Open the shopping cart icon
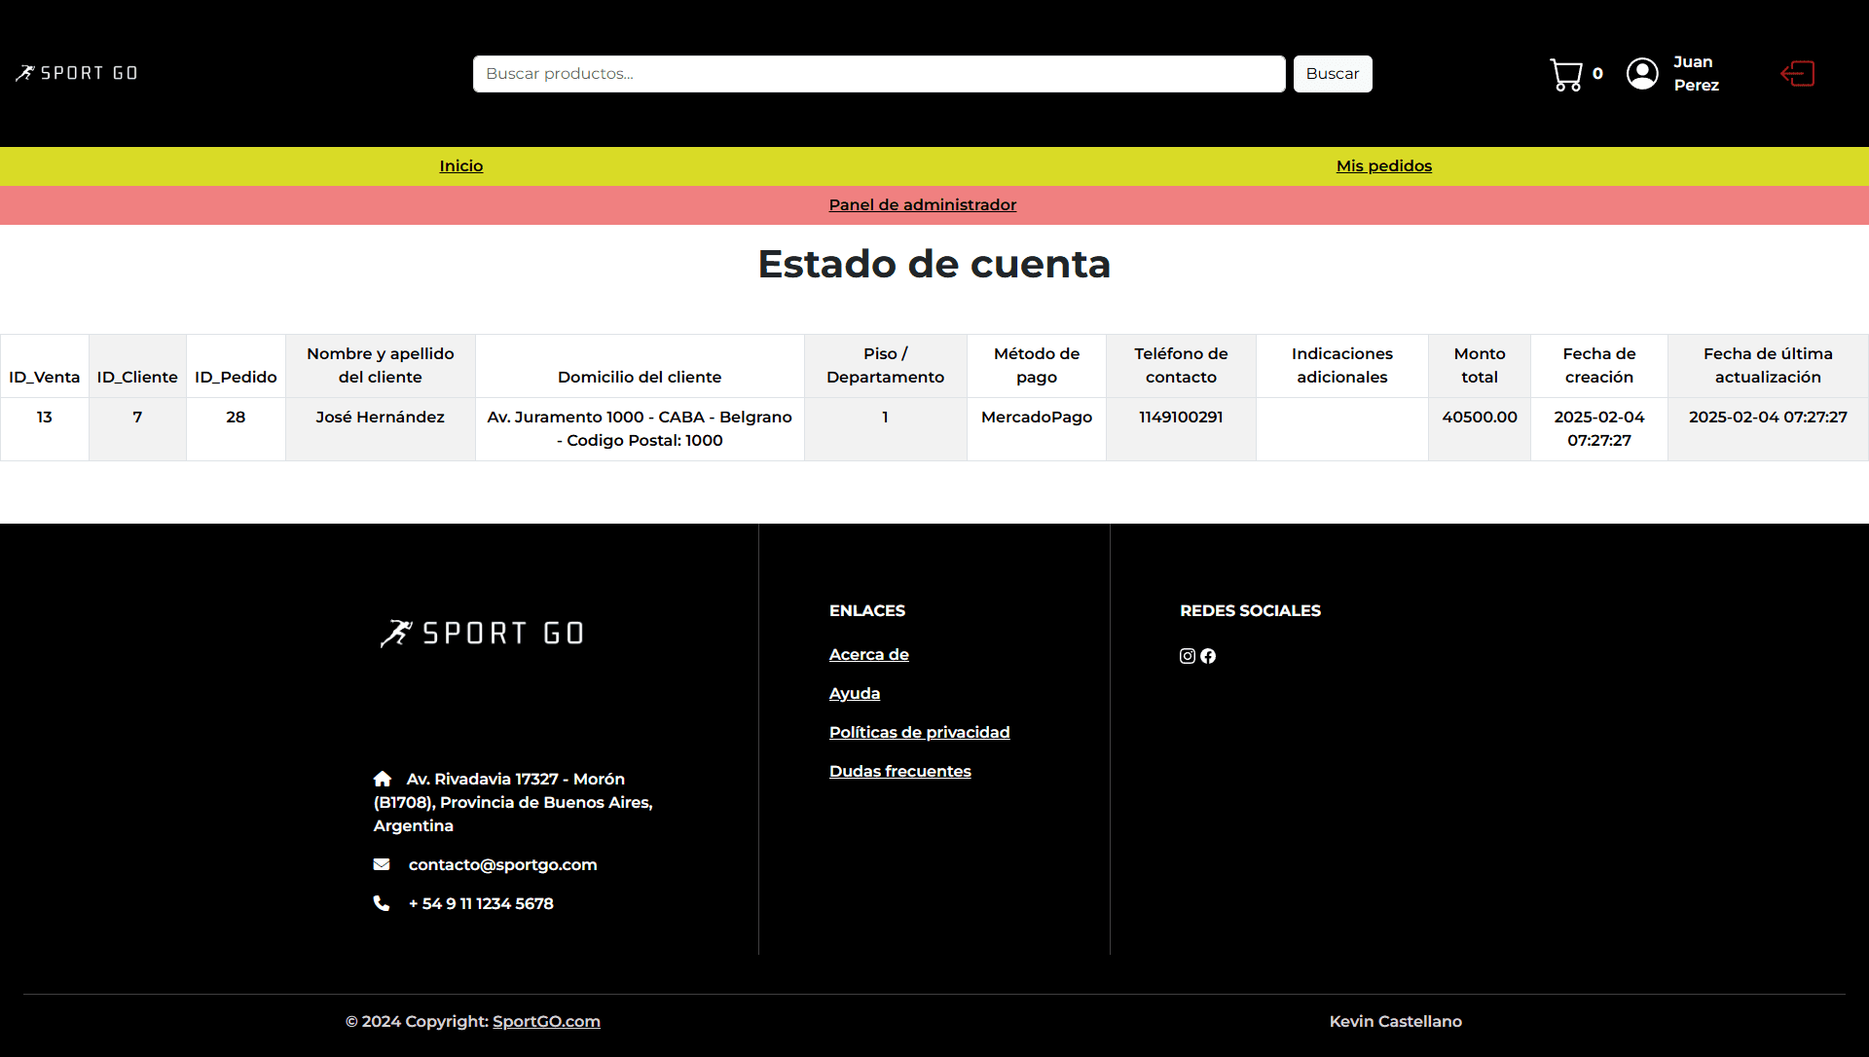 coord(1564,73)
